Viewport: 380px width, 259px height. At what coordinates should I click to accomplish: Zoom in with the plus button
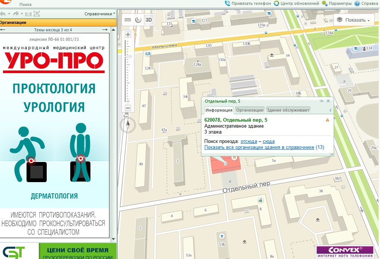(x=128, y=35)
